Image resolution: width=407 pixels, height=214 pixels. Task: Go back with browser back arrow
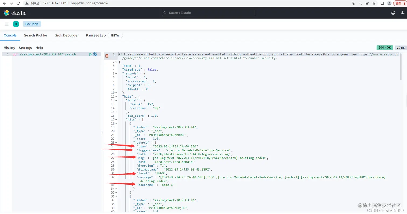(5, 3)
